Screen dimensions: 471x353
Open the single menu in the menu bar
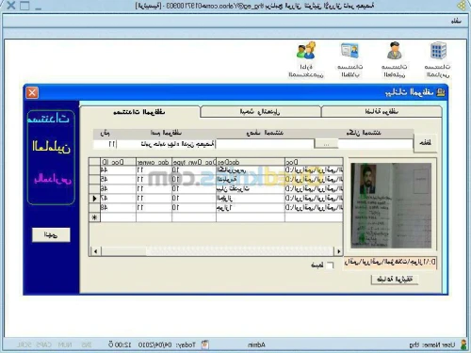pos(456,21)
